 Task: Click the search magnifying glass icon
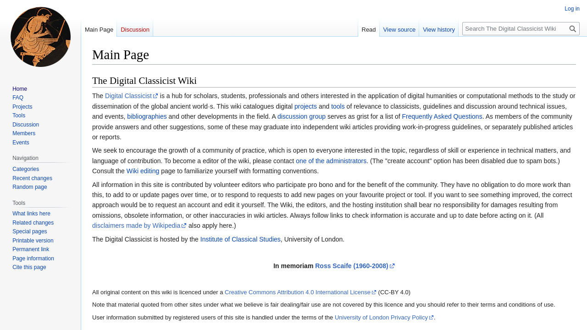coord(572,29)
